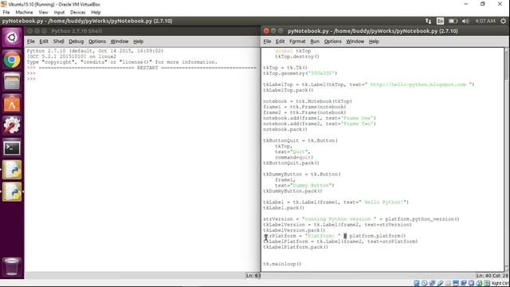
Task: Click the RESTART line in the Python Shell
Action: pos(142,68)
